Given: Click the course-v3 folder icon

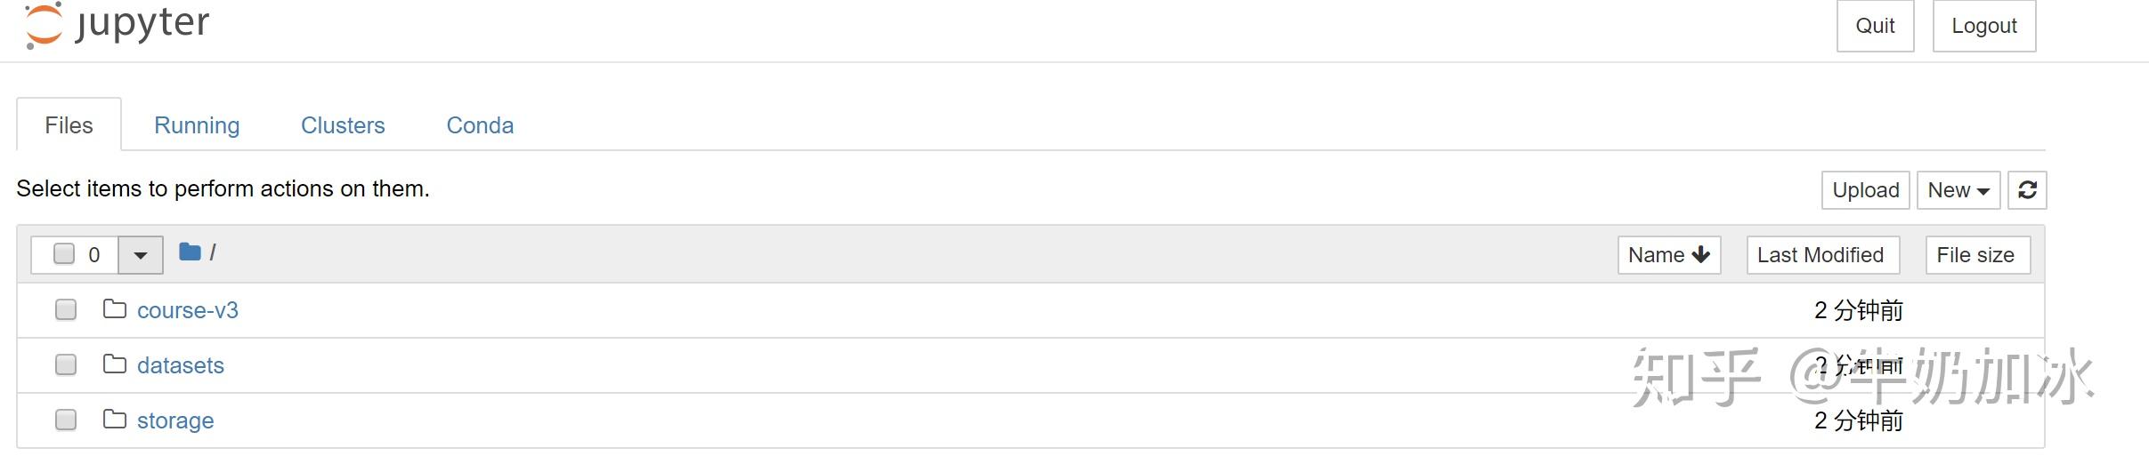Looking at the screenshot, I should click(x=115, y=309).
